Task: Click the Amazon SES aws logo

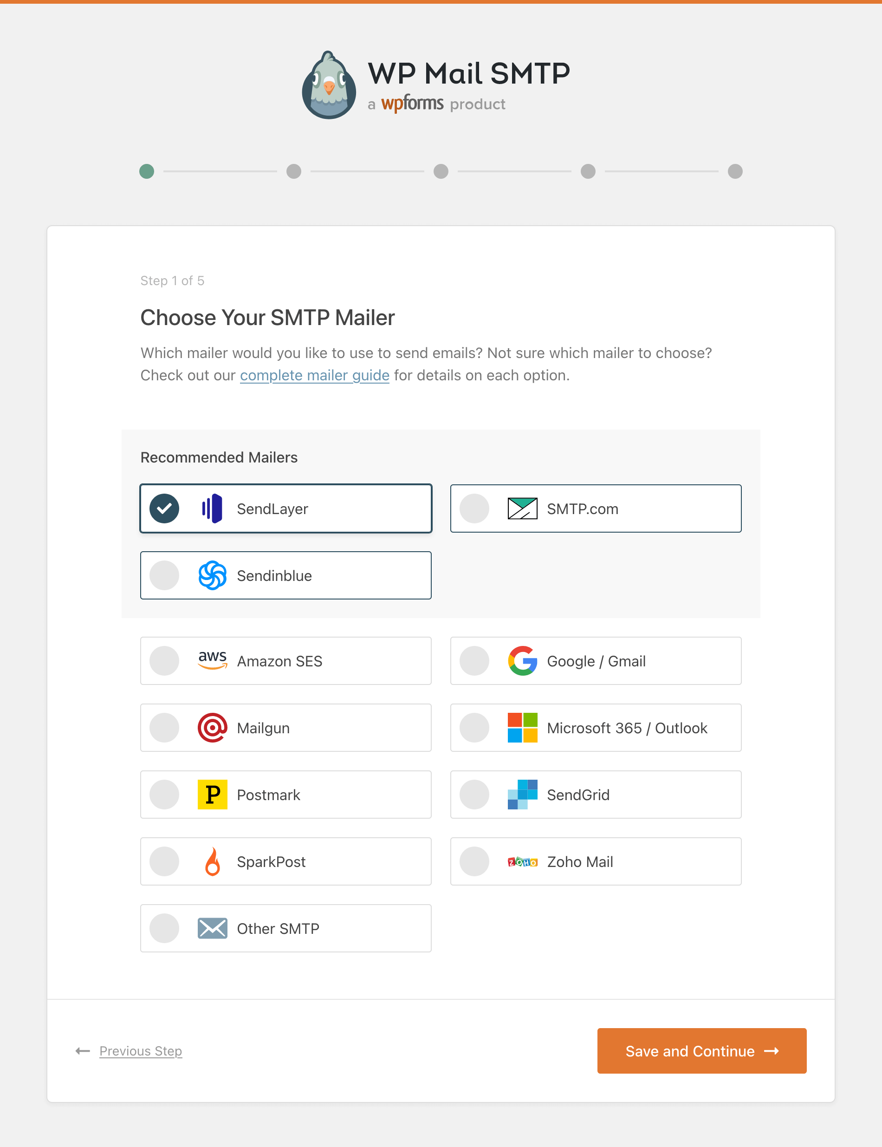Action: pos(212,660)
